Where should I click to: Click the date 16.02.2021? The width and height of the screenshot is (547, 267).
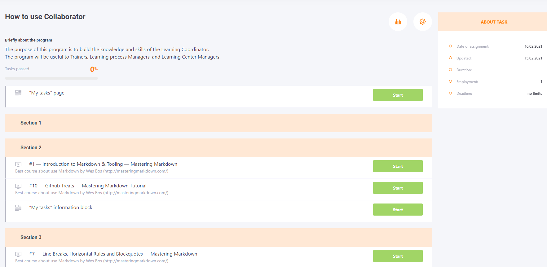click(533, 46)
